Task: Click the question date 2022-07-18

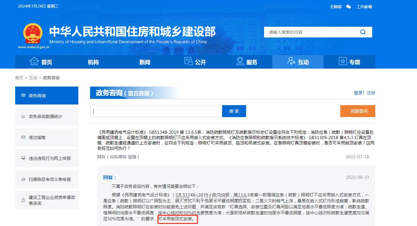Action: 357,157
